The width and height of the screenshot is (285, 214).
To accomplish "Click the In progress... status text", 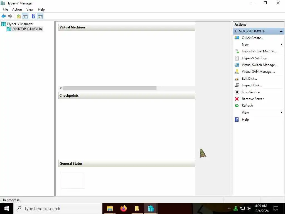I will coord(12,200).
